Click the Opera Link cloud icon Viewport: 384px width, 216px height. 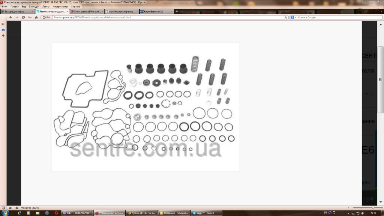pos(10,208)
